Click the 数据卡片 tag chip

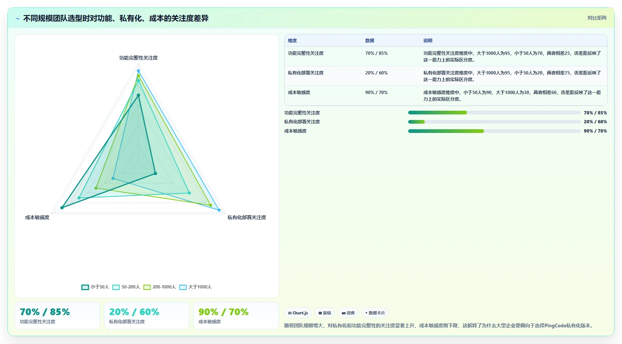coord(375,313)
